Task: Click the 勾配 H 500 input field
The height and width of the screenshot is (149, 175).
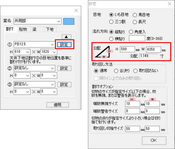Action: point(127,49)
